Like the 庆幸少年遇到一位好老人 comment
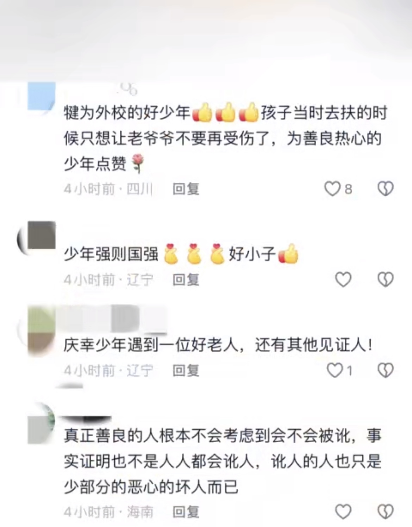Image resolution: width=412 pixels, height=527 pixels. (335, 371)
